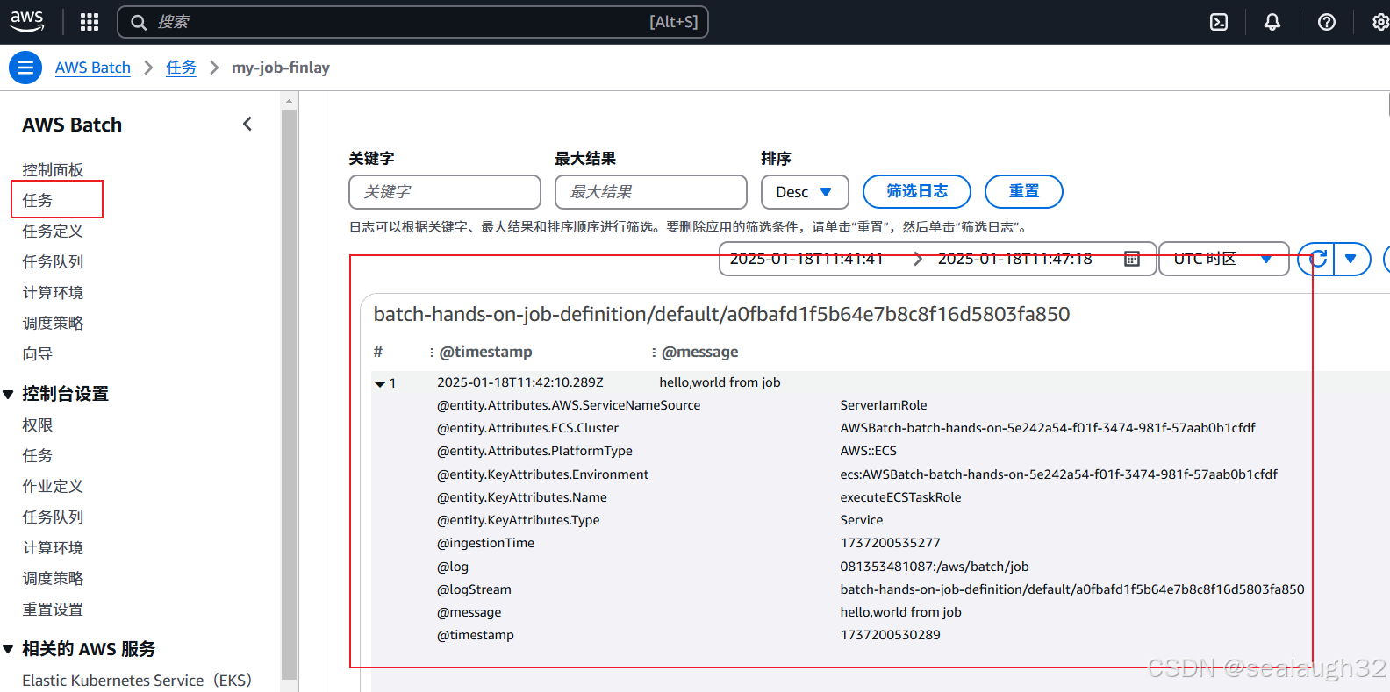1390x692 pixels.
Task: Select the 081353481087:/aws/batch/job value
Action: 935,567
